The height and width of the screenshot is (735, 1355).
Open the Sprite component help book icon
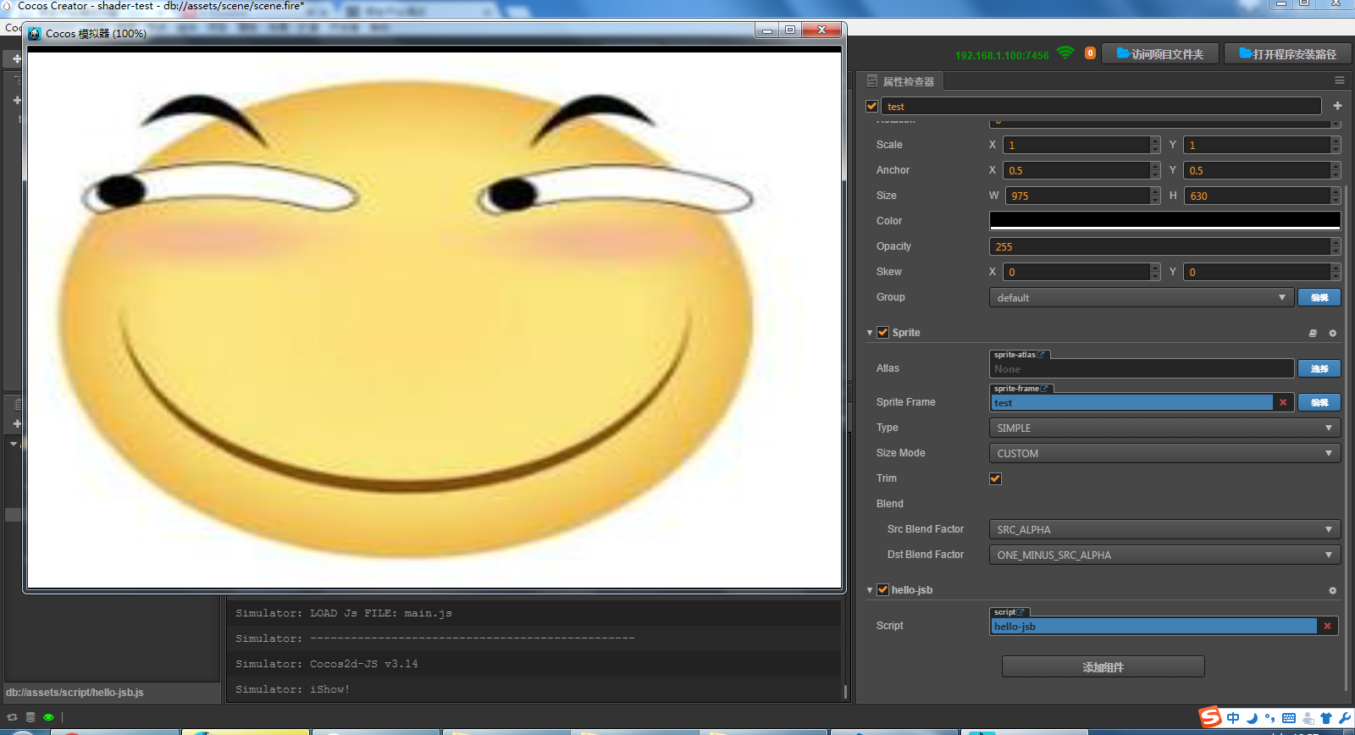1313,333
